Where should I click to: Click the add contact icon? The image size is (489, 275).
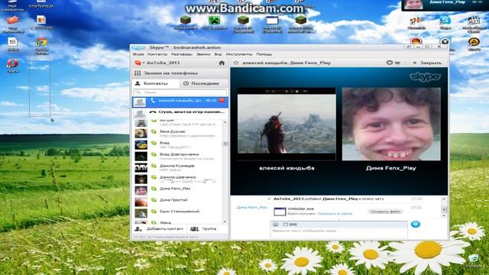138,229
